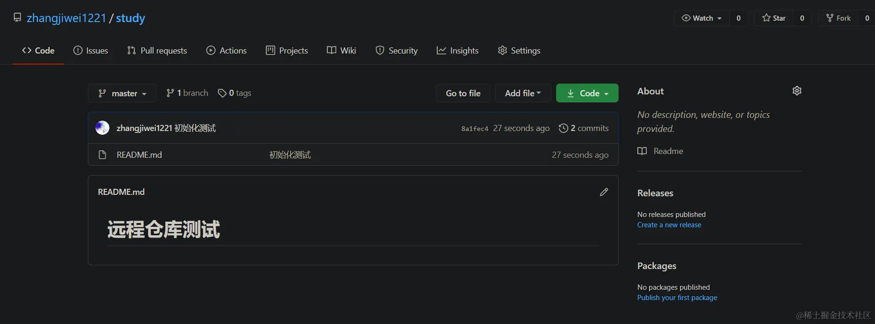Open the repository Settings tab
The image size is (875, 324).
click(x=519, y=50)
